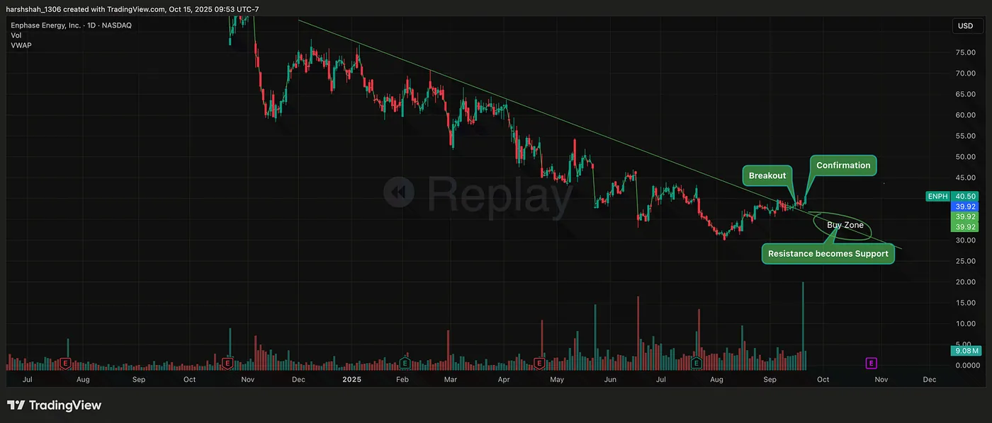992x423 pixels.
Task: Click the May label on time axis
Action: [556, 380]
